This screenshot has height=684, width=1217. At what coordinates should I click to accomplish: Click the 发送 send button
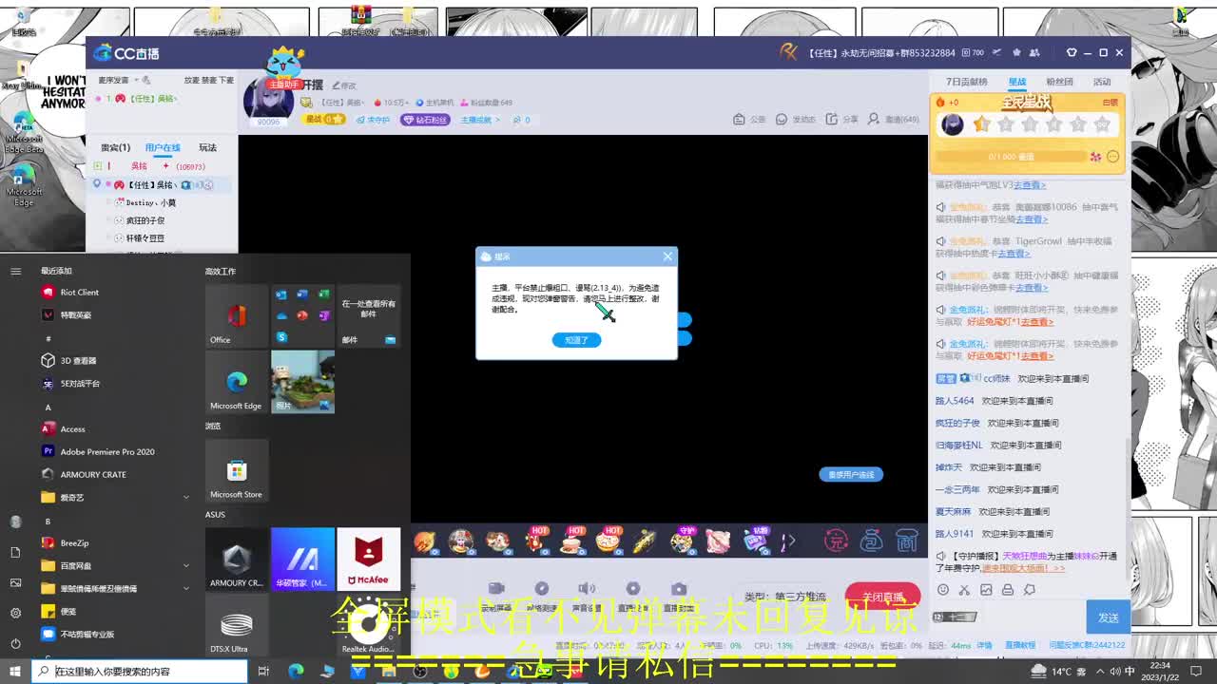pos(1108,617)
